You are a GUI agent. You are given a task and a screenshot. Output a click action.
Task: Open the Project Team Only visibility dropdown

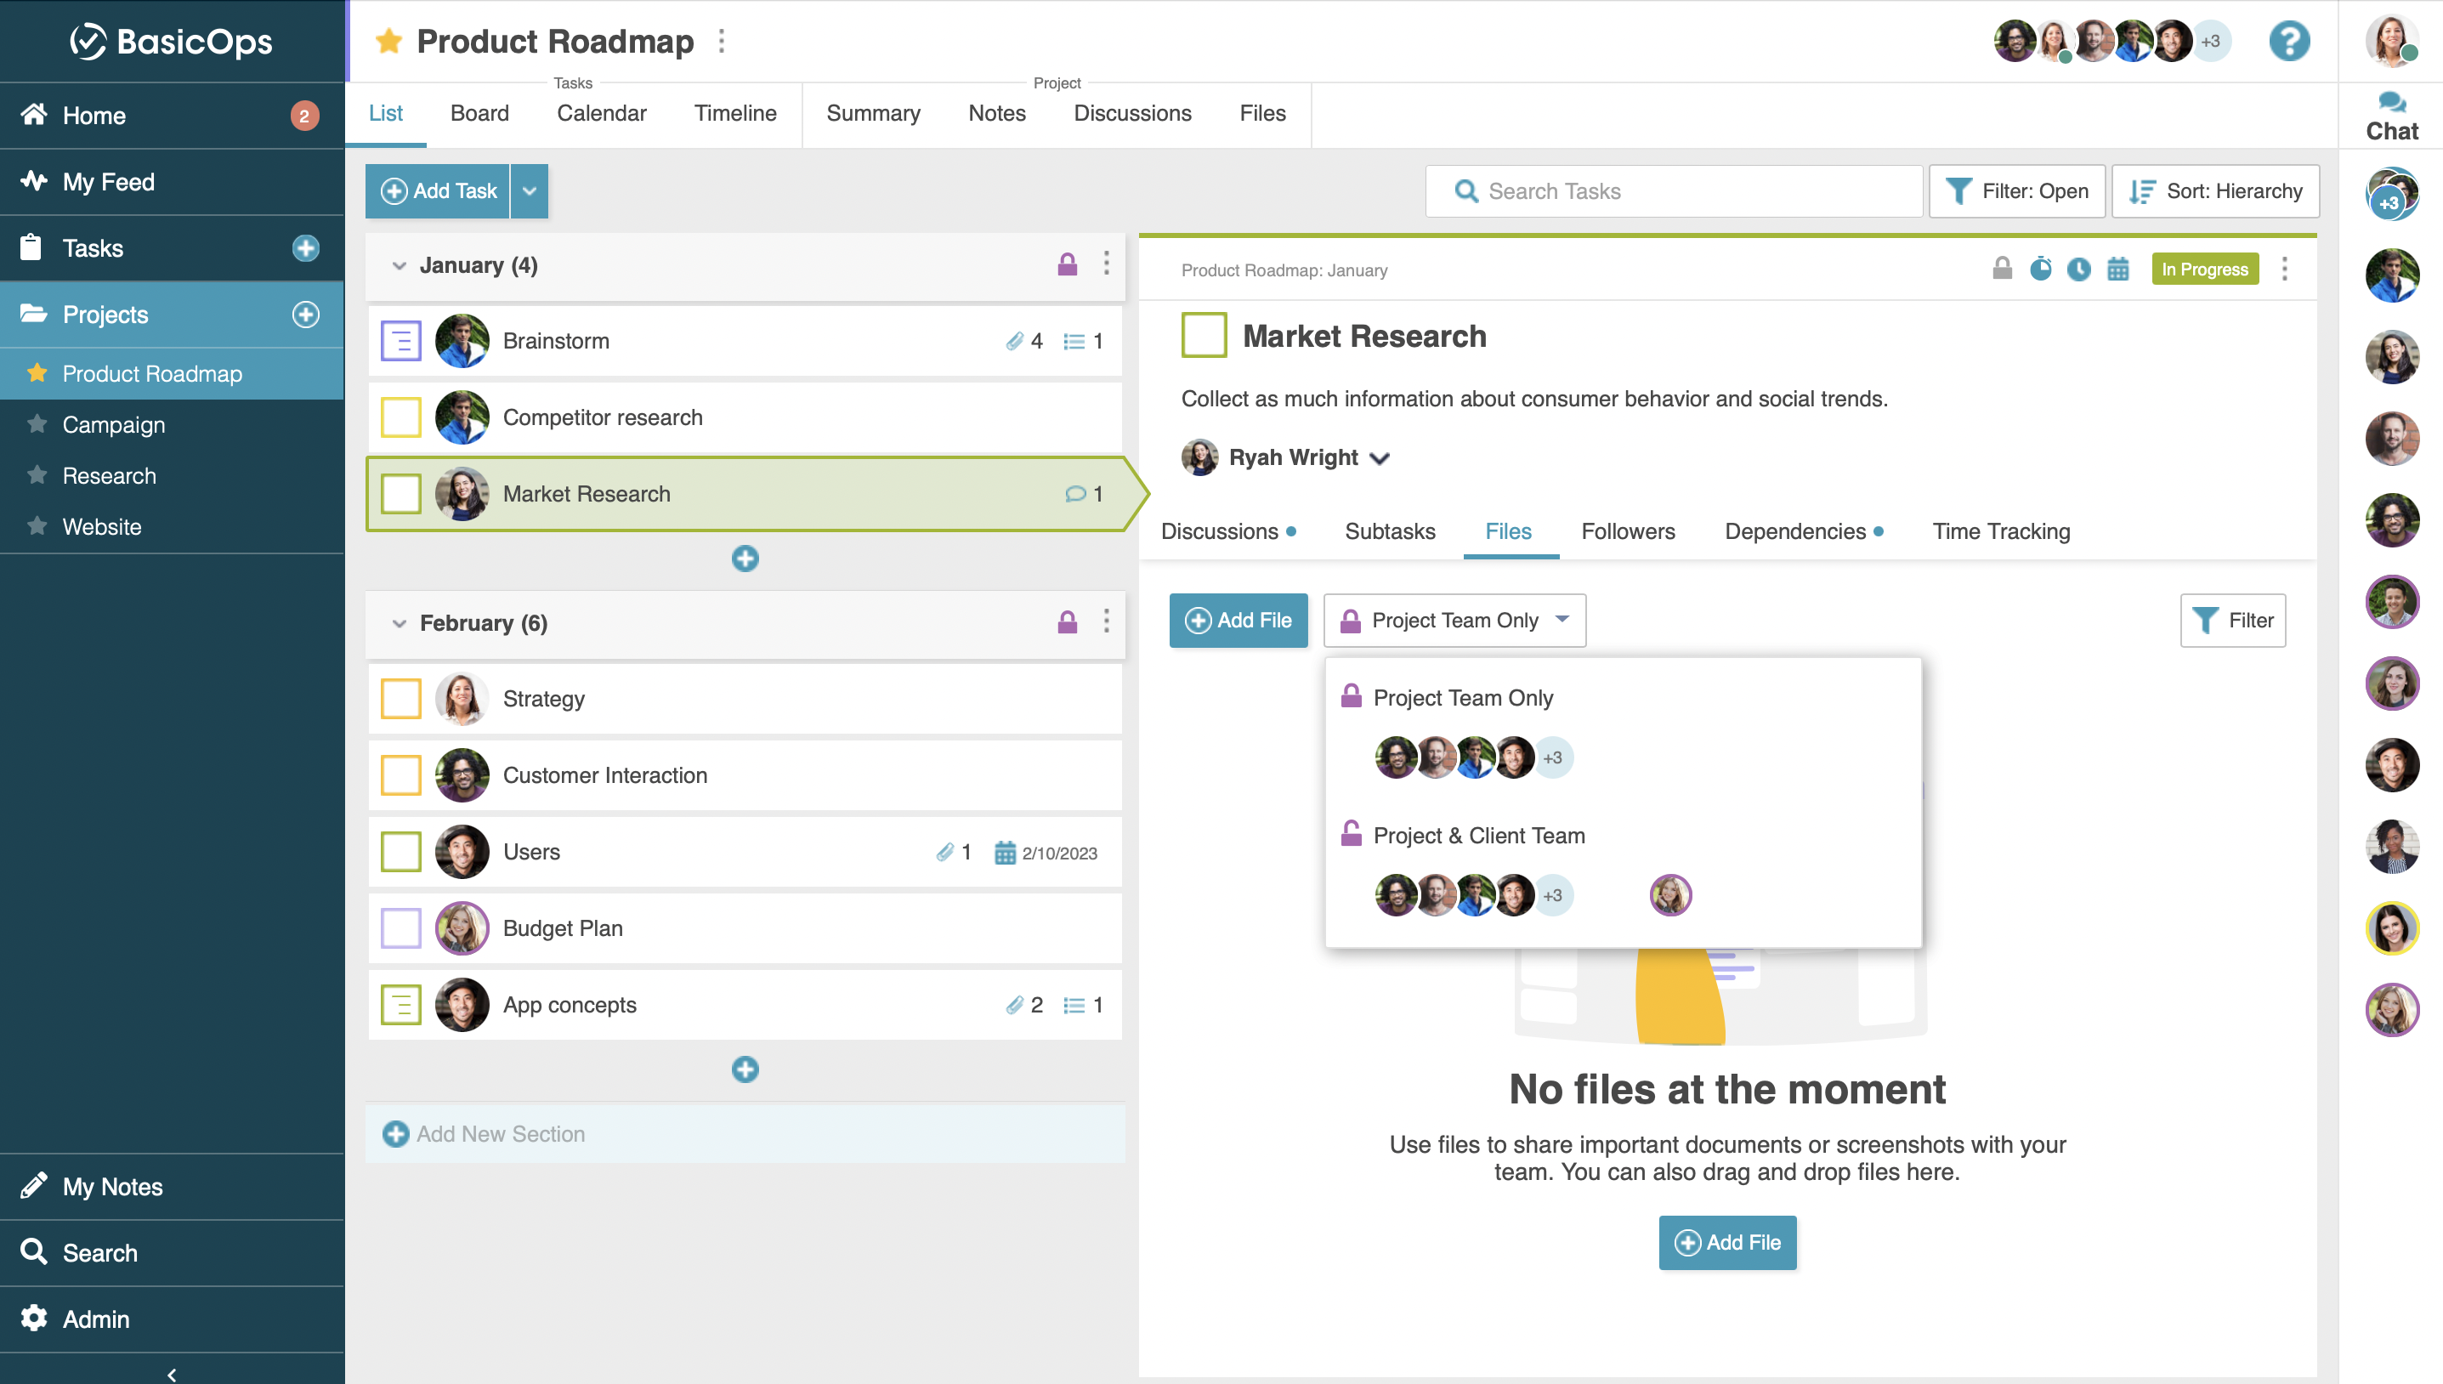1454,621
